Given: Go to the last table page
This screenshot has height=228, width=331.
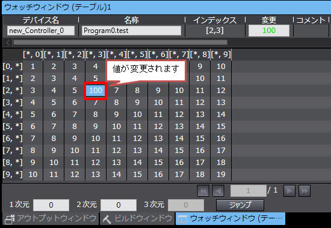Looking at the screenshot, I should pos(305,191).
